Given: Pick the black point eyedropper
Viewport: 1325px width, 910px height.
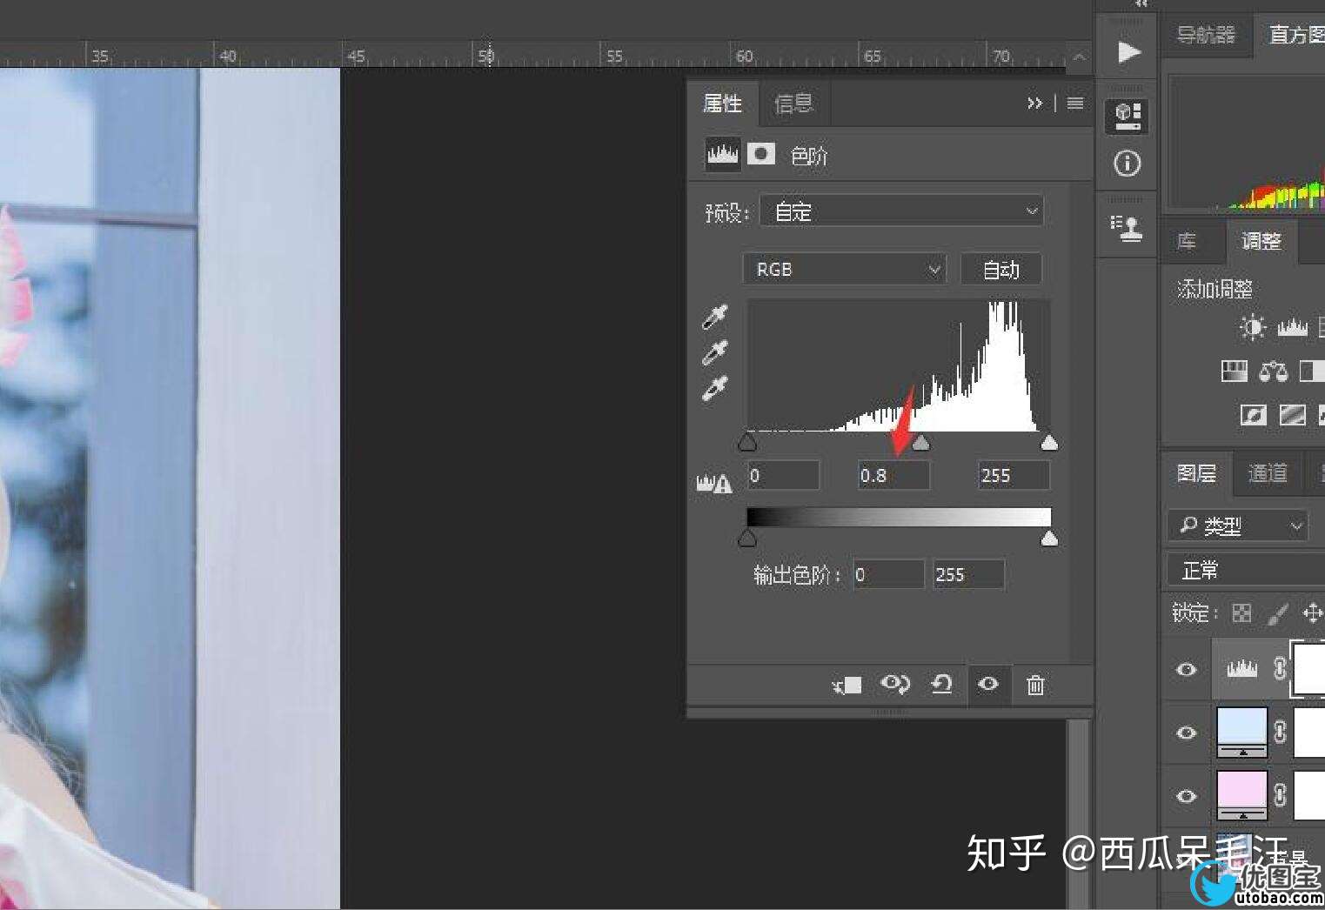Looking at the screenshot, I should (x=714, y=318).
